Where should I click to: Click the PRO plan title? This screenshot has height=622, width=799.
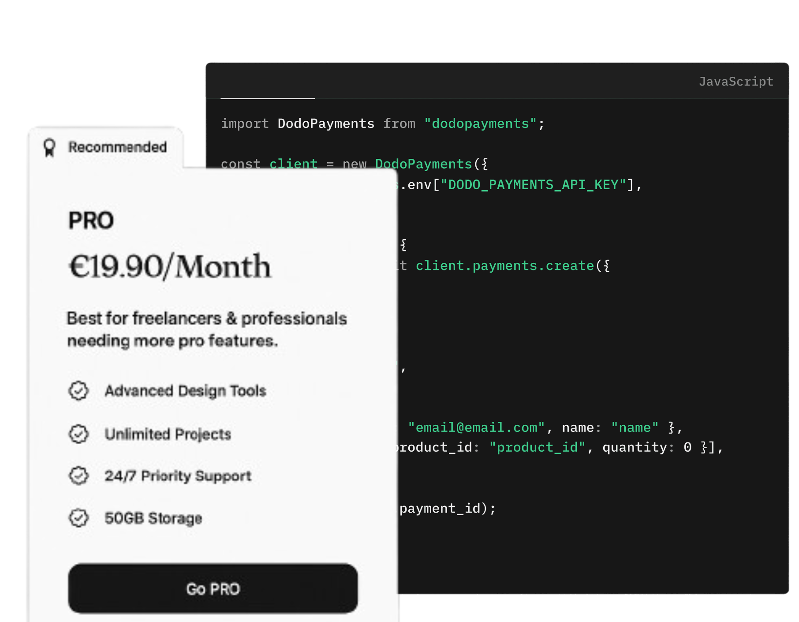coord(91,220)
